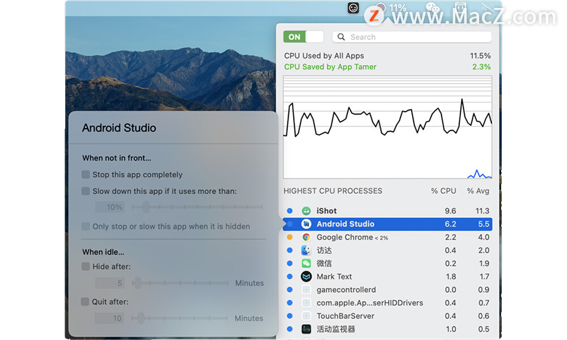This screenshot has height=340, width=567.
Task: Click the 10% CPU limit value field
Action: pos(110,207)
